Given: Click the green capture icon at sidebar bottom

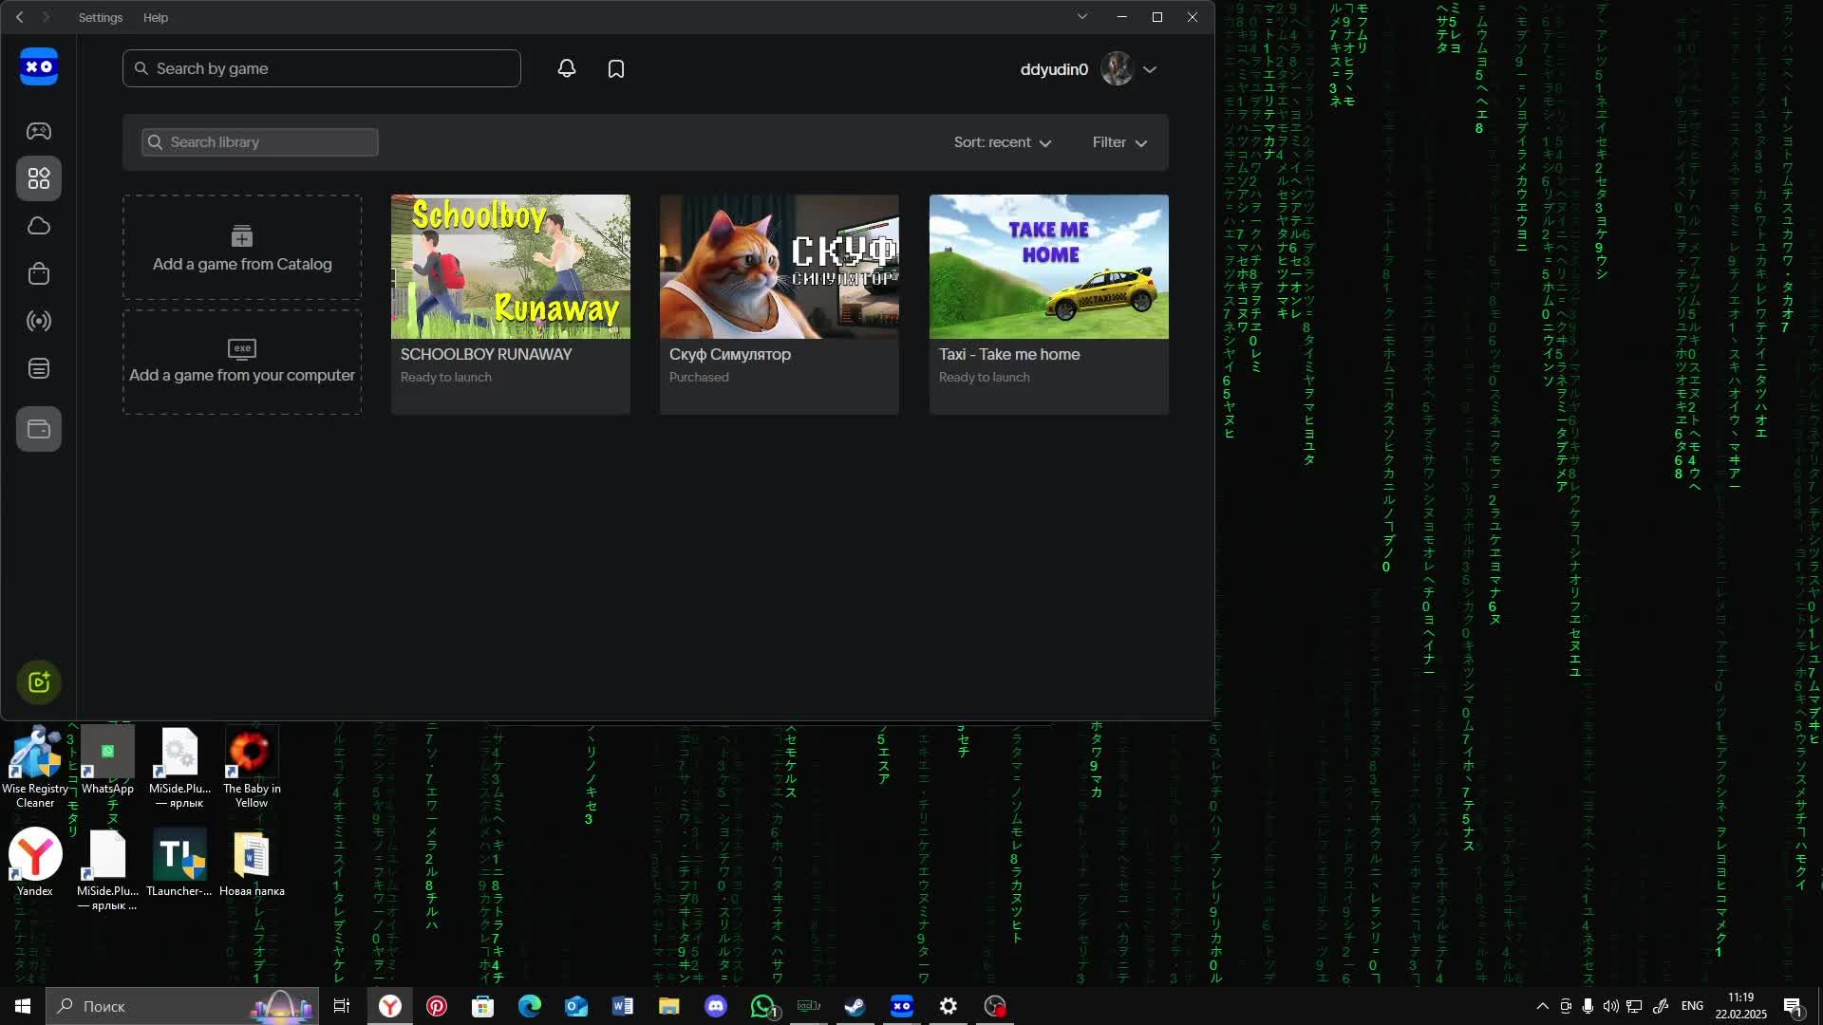Looking at the screenshot, I should click(x=39, y=681).
